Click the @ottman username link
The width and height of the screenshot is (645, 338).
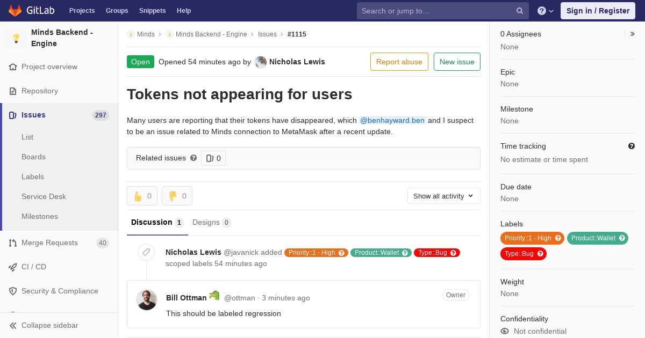click(240, 298)
